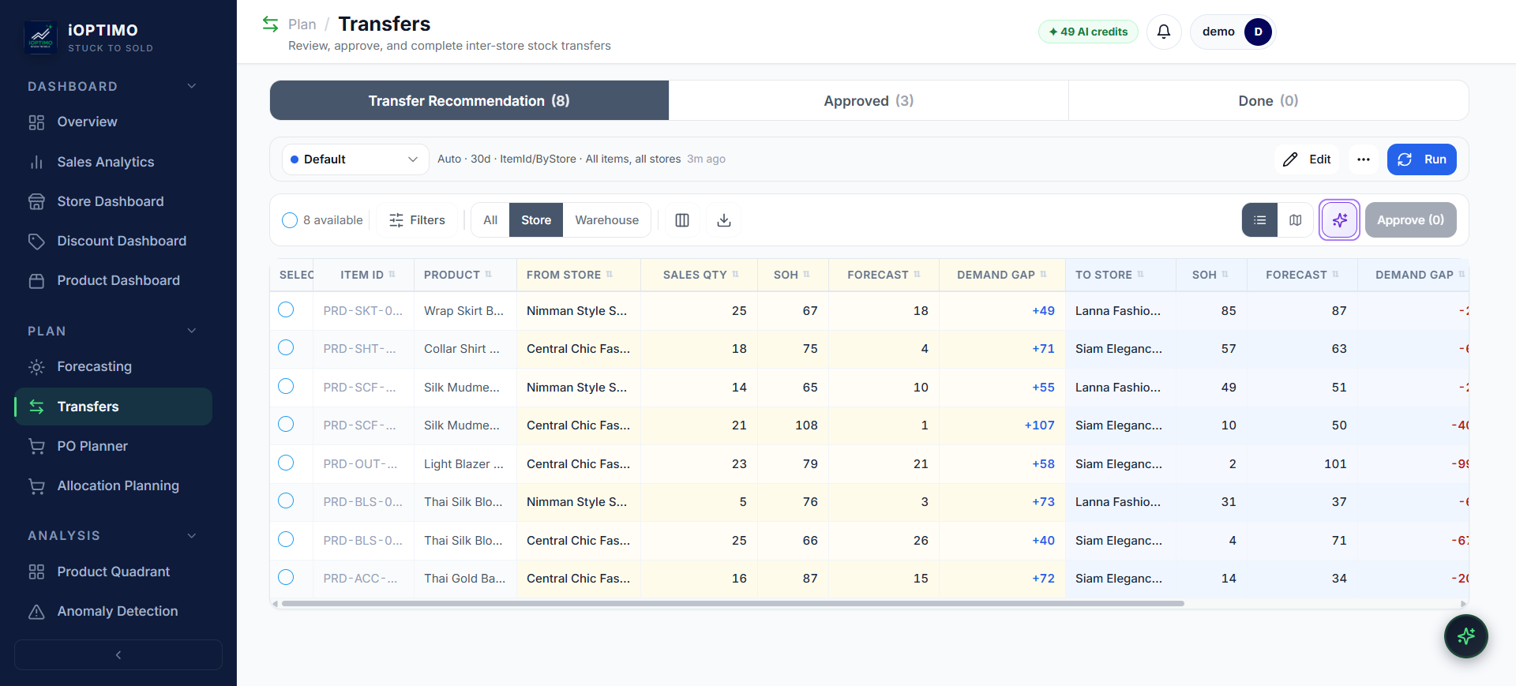Collapse the PLAN section
Screen dimensions: 1516x686
click(192, 331)
